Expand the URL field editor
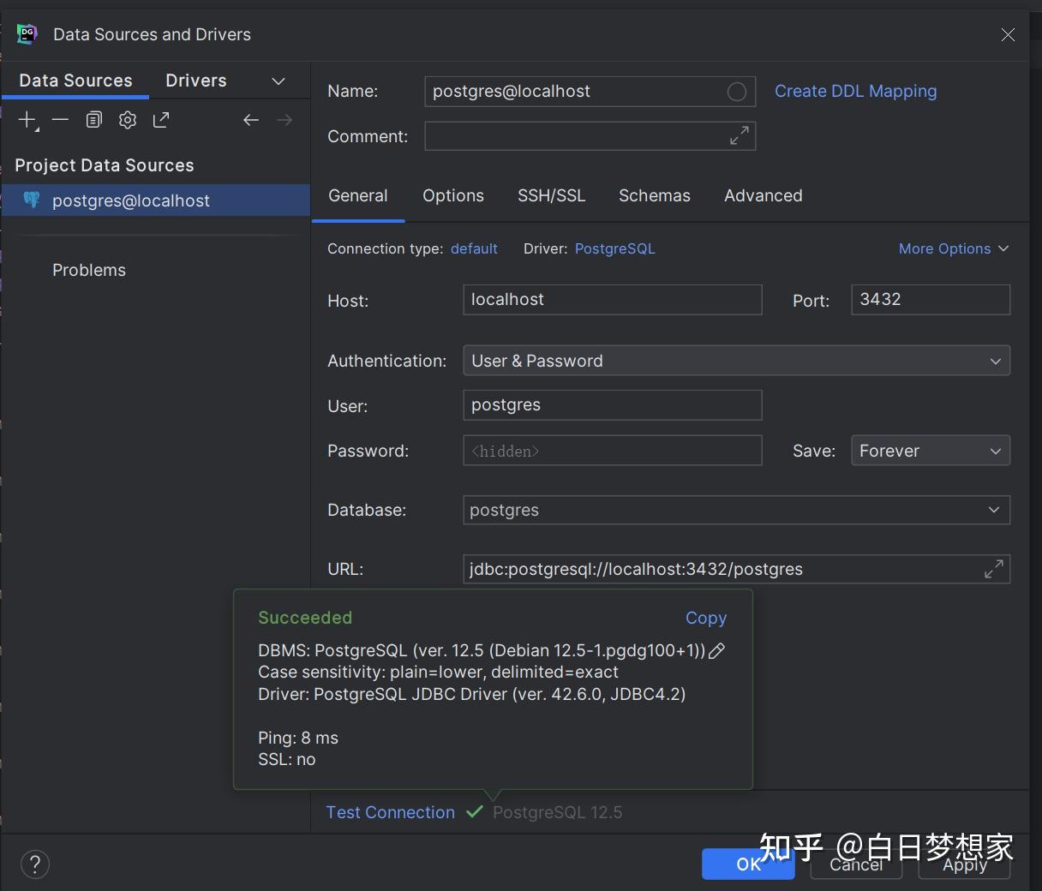 pyautogui.click(x=993, y=568)
